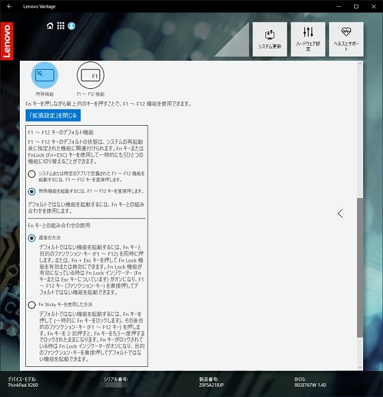Open ヘルスとサポート tile

pos(346,39)
